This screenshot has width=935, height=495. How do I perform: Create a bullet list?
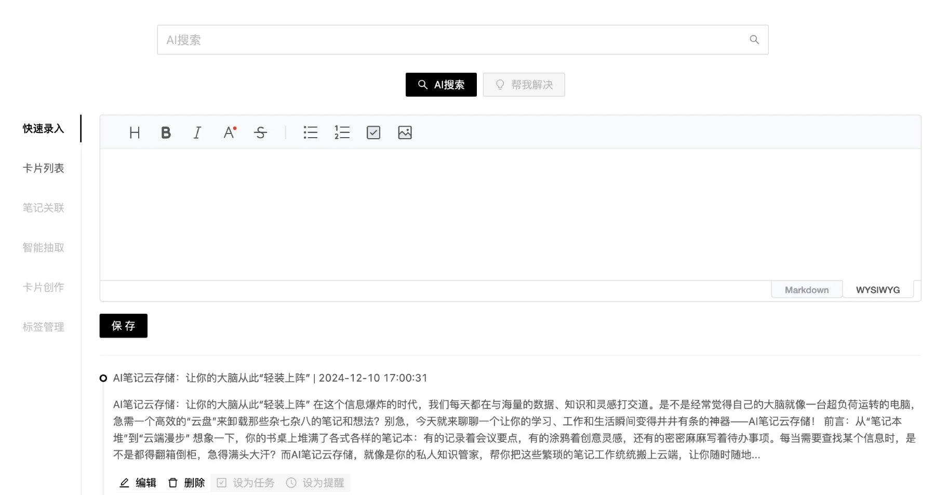tap(310, 132)
